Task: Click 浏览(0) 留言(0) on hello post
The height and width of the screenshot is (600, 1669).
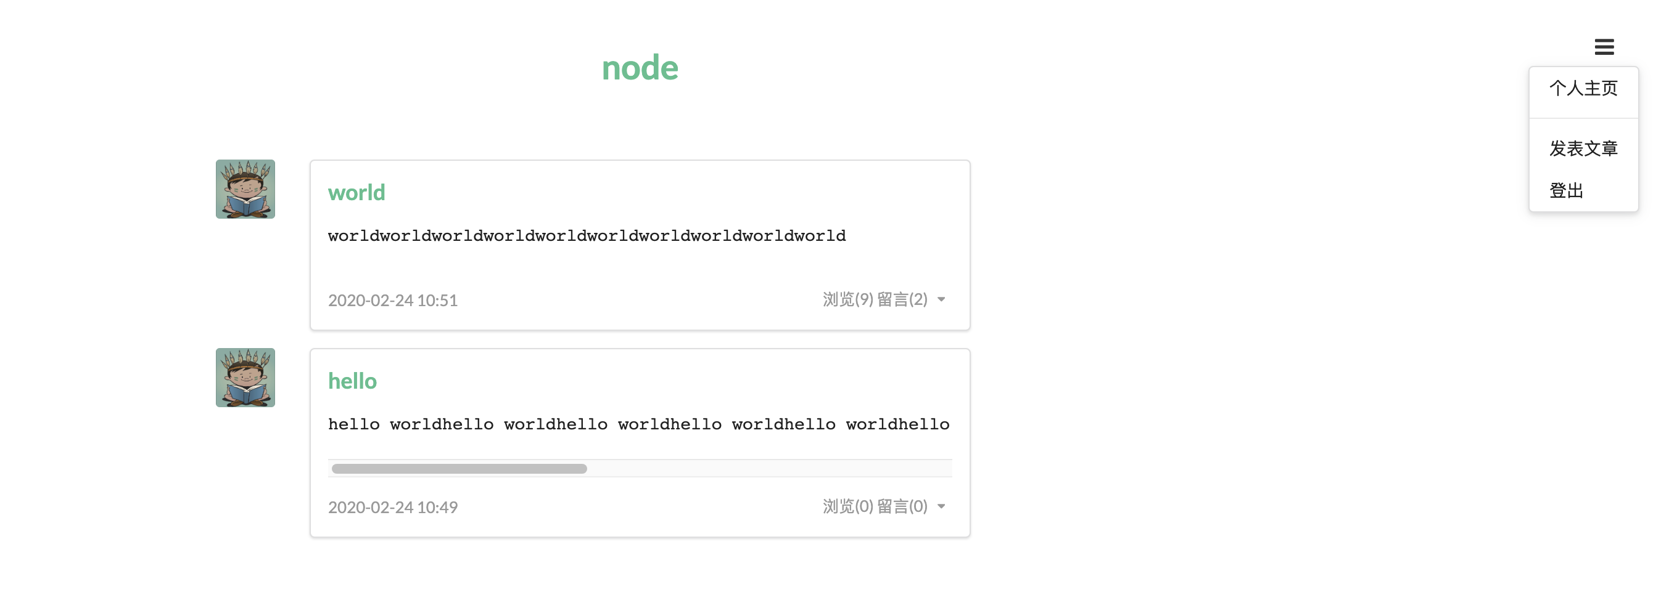Action: click(875, 506)
